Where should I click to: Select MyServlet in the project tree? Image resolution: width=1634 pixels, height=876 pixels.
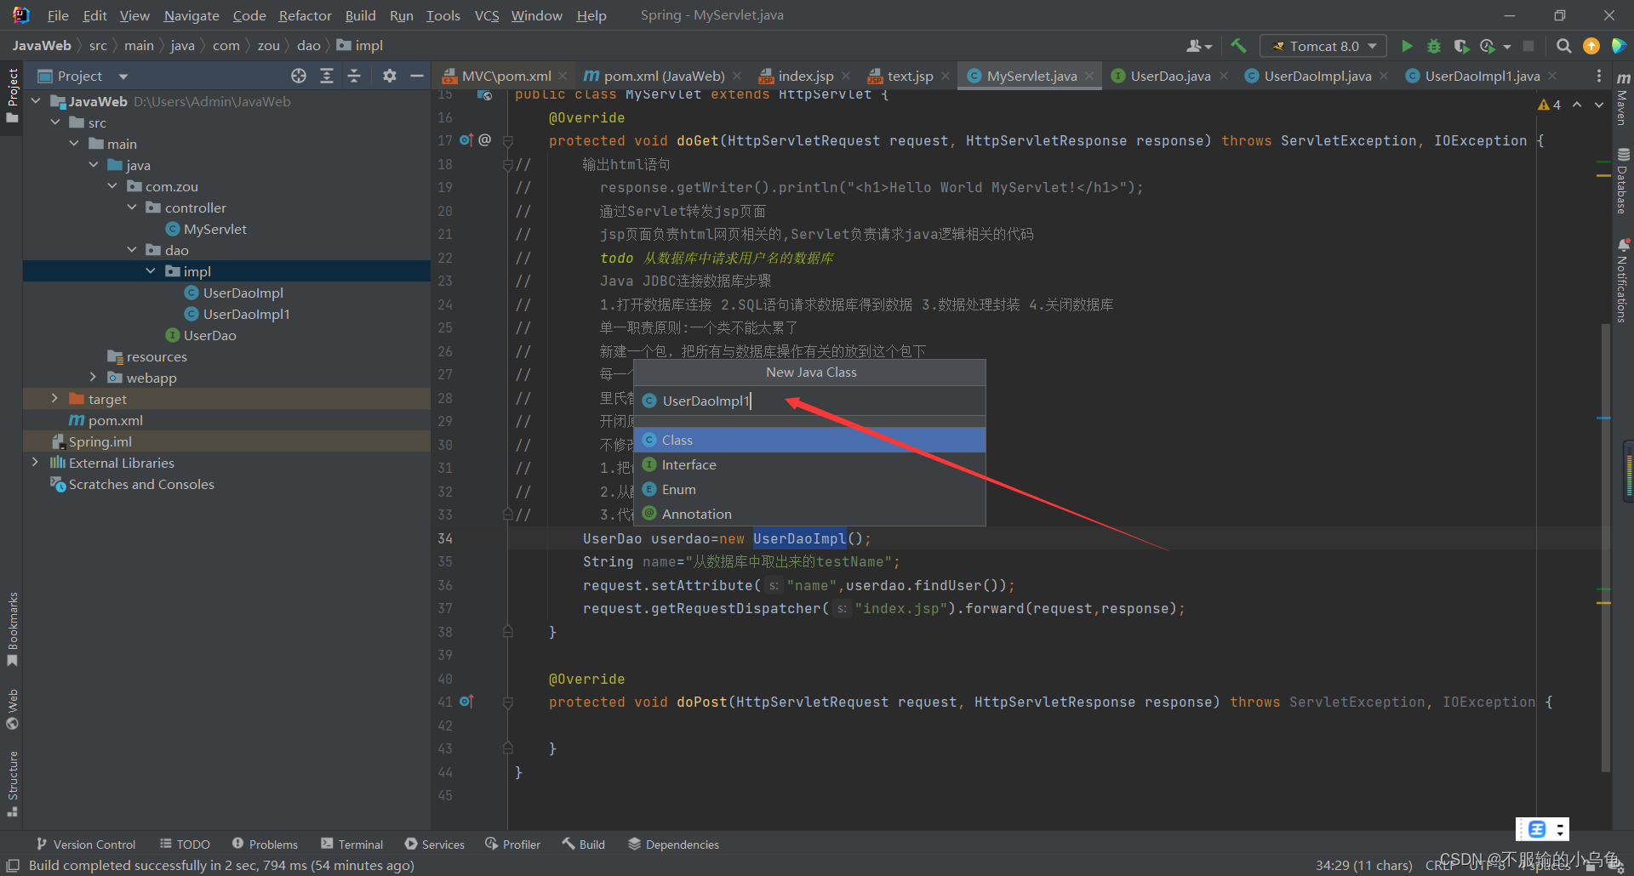tap(214, 229)
